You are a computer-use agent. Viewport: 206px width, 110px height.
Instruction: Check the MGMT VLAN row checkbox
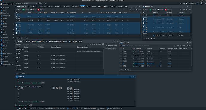point(16,21)
